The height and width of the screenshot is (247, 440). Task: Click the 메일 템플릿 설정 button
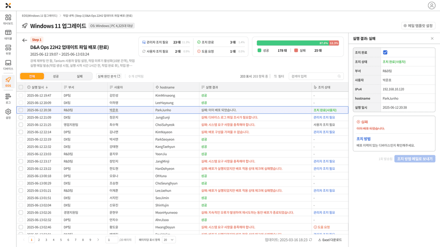(418, 26)
